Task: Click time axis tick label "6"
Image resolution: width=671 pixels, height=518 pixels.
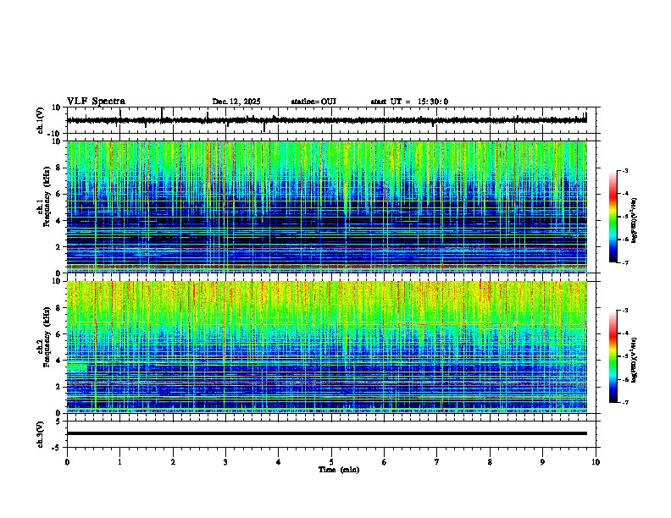Action: click(384, 462)
